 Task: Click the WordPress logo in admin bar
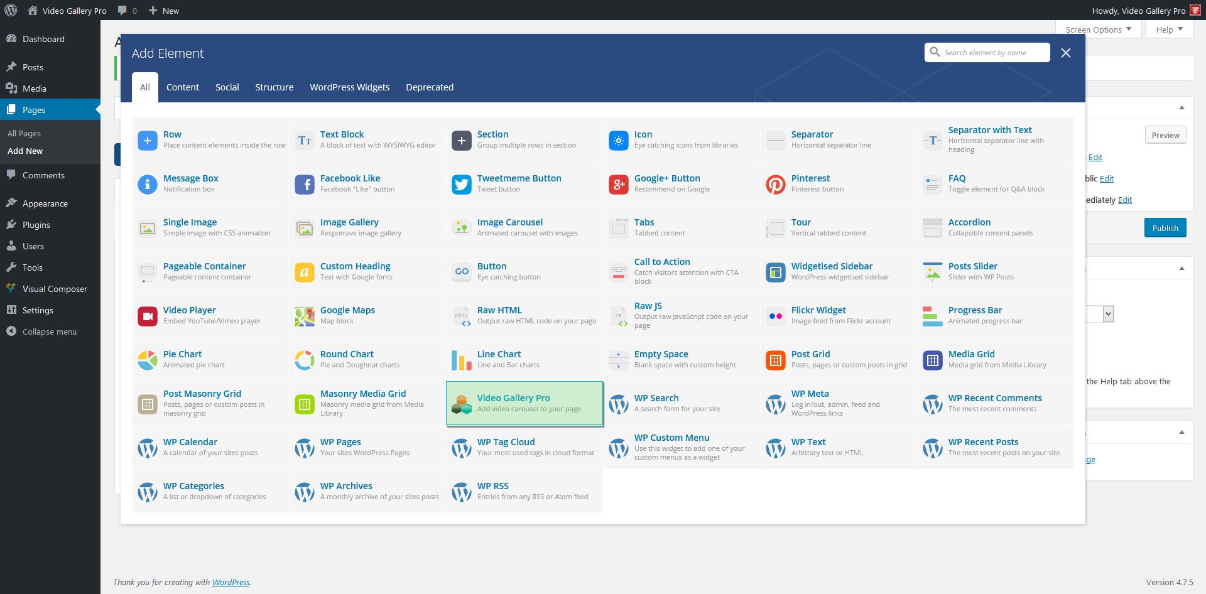[x=11, y=10]
